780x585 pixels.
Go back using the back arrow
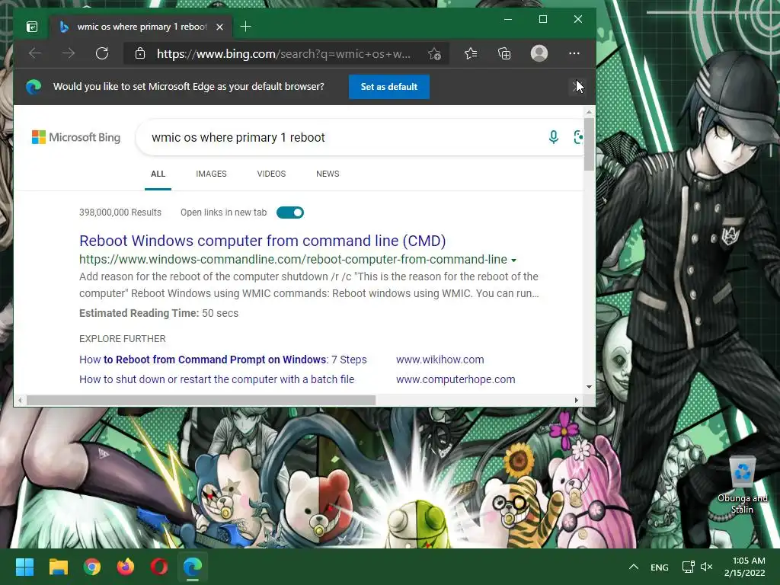click(35, 53)
